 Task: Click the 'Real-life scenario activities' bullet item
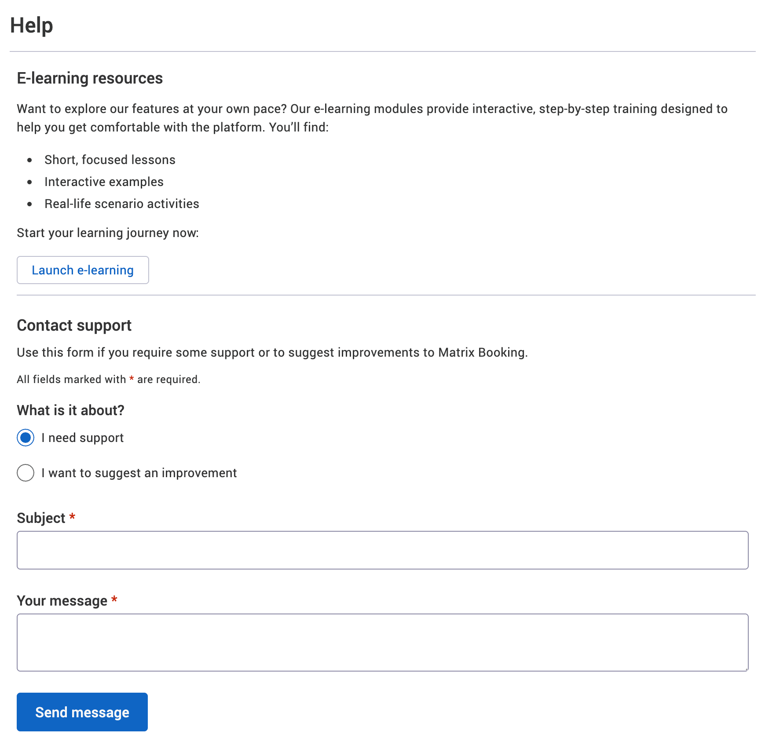click(x=122, y=204)
